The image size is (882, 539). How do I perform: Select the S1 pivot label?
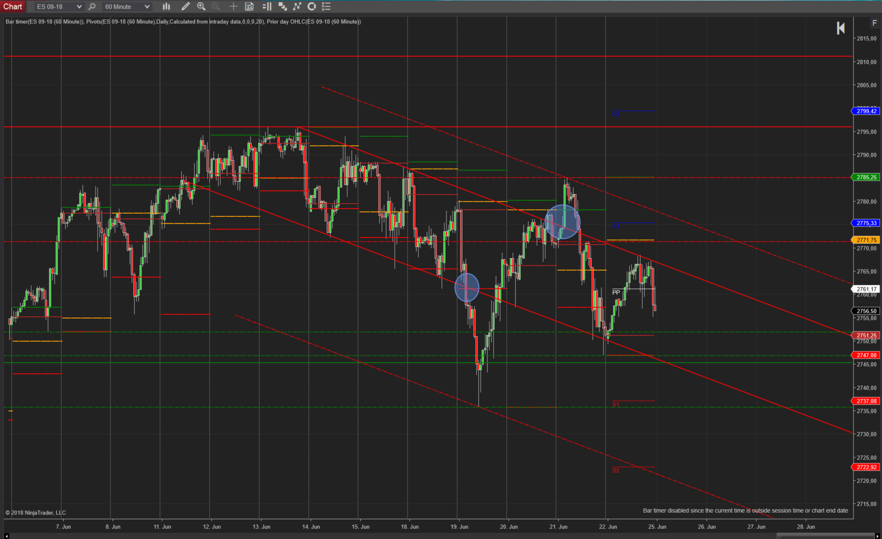615,404
